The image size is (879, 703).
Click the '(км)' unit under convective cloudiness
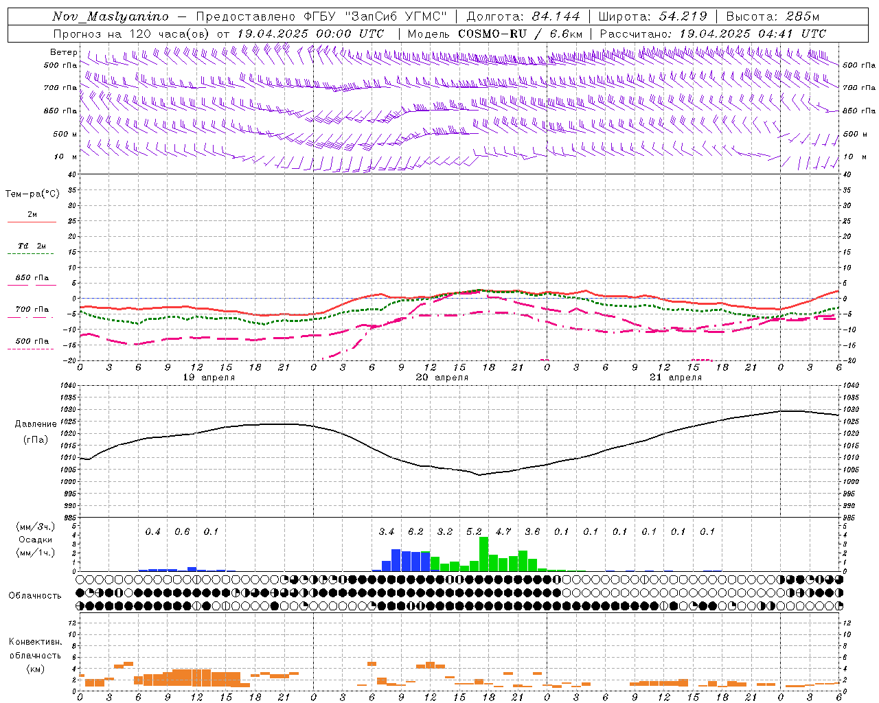point(35,669)
